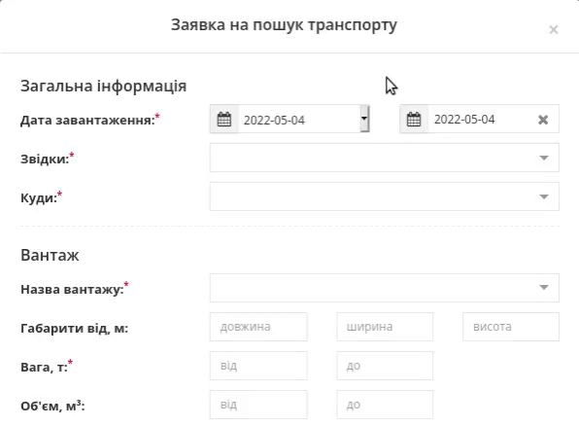
Task: Open the Назва вантажу dropdown
Action: pyautogui.click(x=385, y=288)
